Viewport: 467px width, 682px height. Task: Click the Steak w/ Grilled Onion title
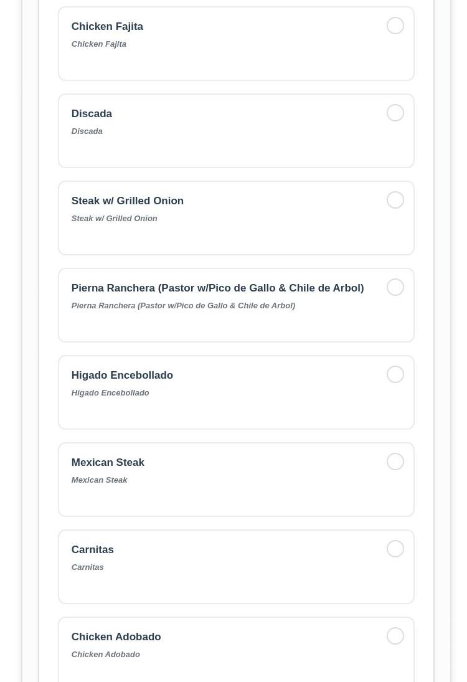point(128,201)
